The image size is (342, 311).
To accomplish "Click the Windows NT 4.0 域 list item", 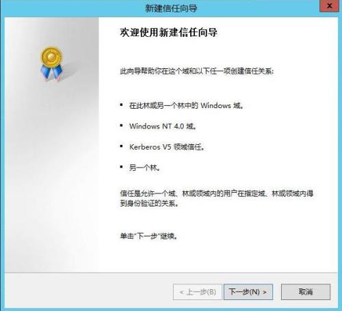I will pyautogui.click(x=163, y=126).
